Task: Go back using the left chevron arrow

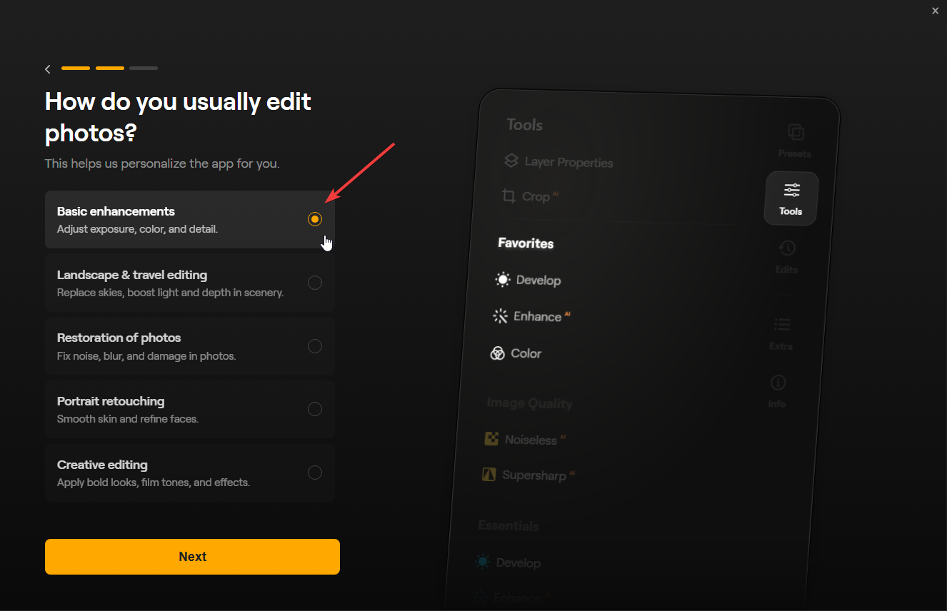Action: [x=48, y=69]
